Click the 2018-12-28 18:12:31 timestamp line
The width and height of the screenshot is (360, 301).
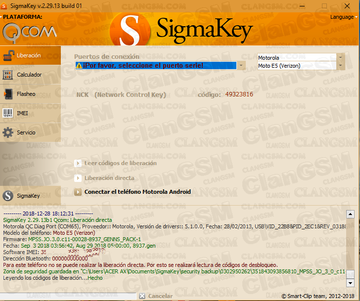(x=48, y=214)
